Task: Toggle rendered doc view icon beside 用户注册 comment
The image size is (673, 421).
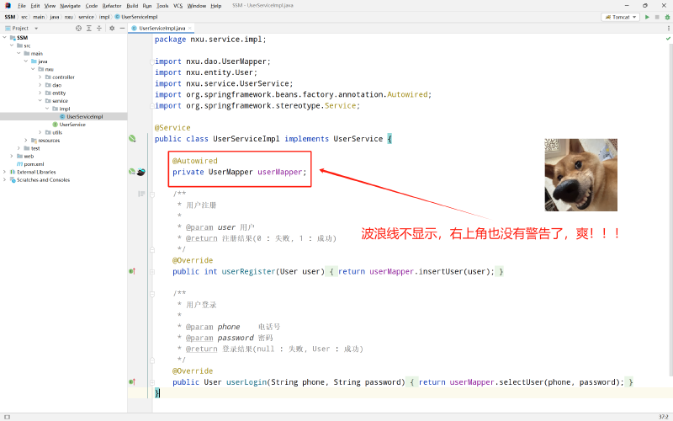Action: [141, 194]
